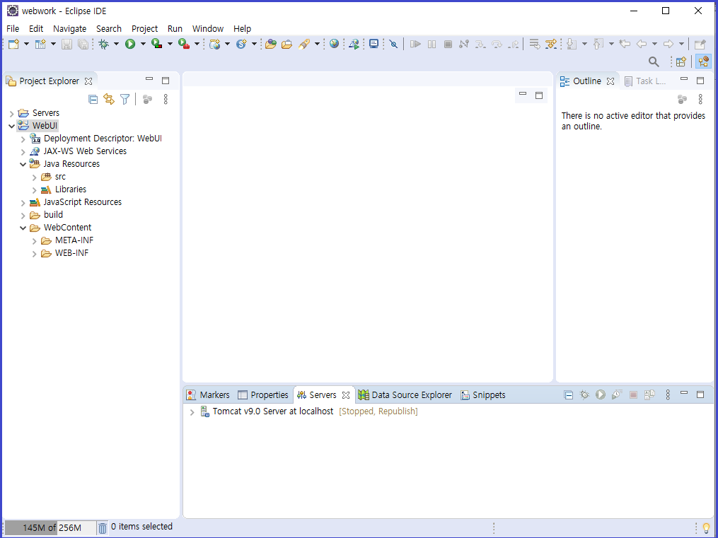
Task: Switch to the Snippets tab
Action: coord(483,394)
